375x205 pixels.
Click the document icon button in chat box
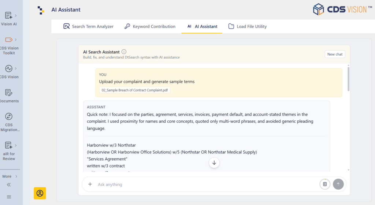325,184
